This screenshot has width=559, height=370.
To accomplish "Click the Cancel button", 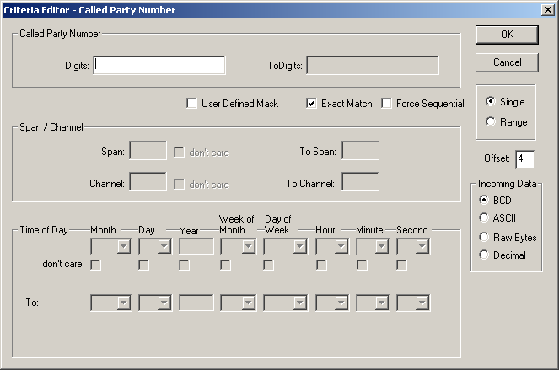I will (507, 62).
